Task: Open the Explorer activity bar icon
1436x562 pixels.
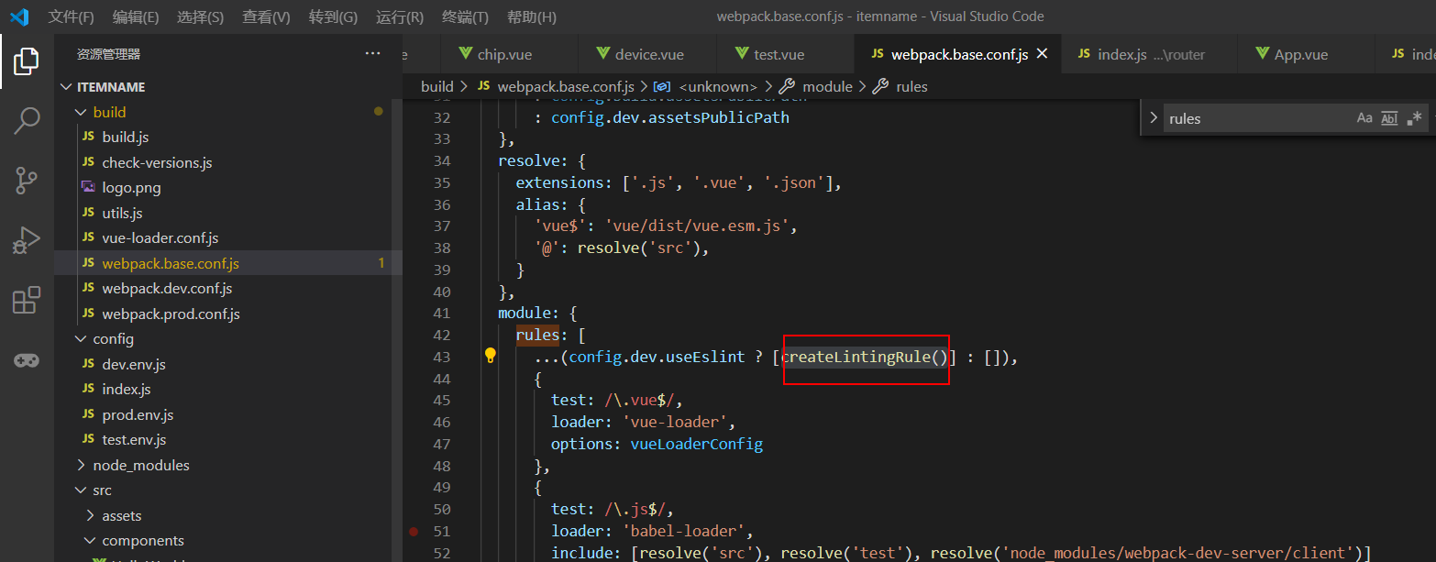Action: coord(26,62)
